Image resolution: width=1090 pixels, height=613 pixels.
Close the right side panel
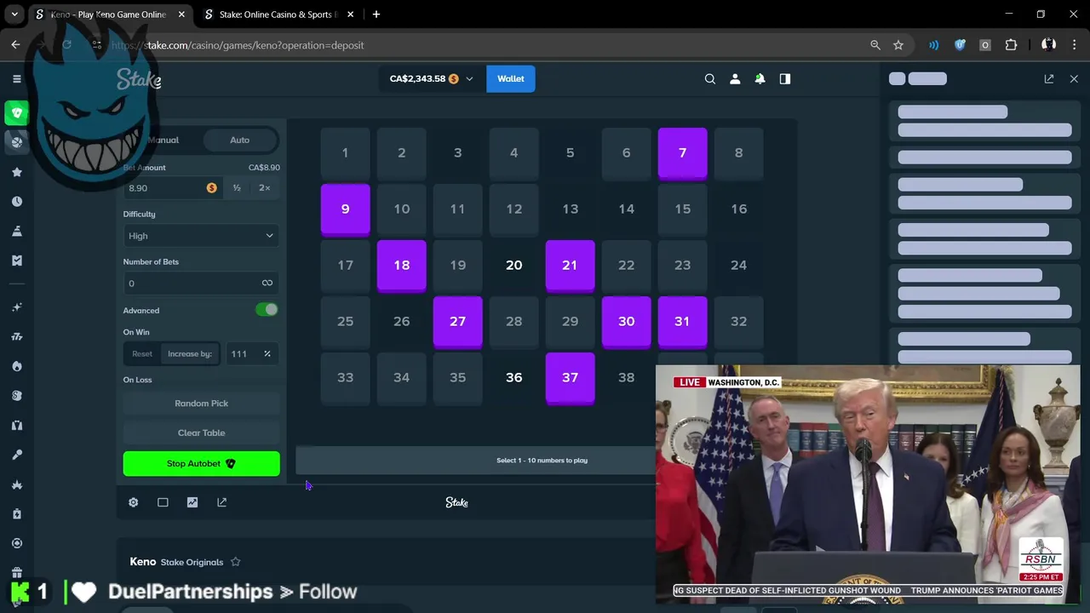tap(1074, 78)
